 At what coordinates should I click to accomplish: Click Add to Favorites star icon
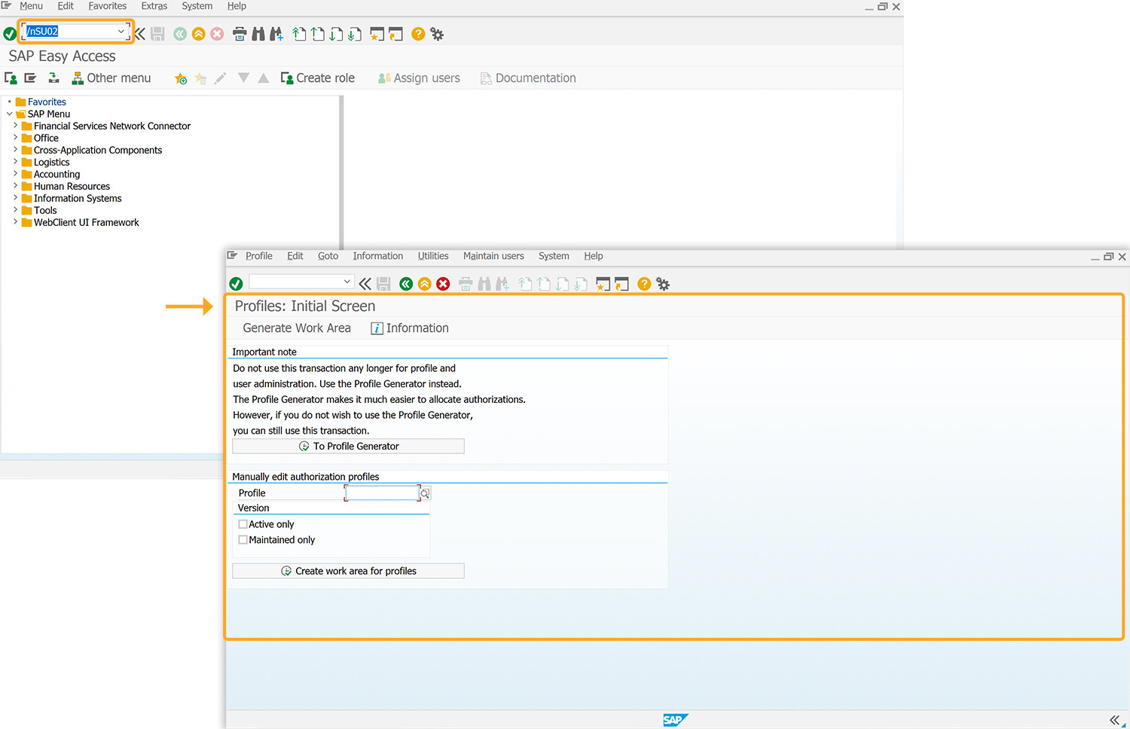pos(181,78)
